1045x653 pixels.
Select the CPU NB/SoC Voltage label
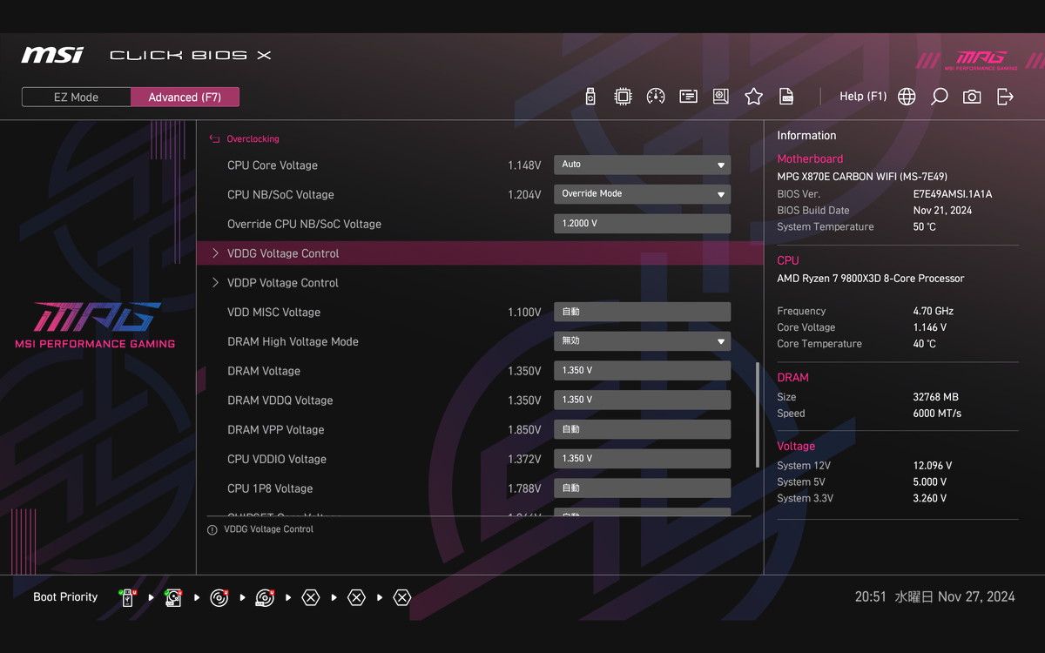pyautogui.click(x=280, y=195)
